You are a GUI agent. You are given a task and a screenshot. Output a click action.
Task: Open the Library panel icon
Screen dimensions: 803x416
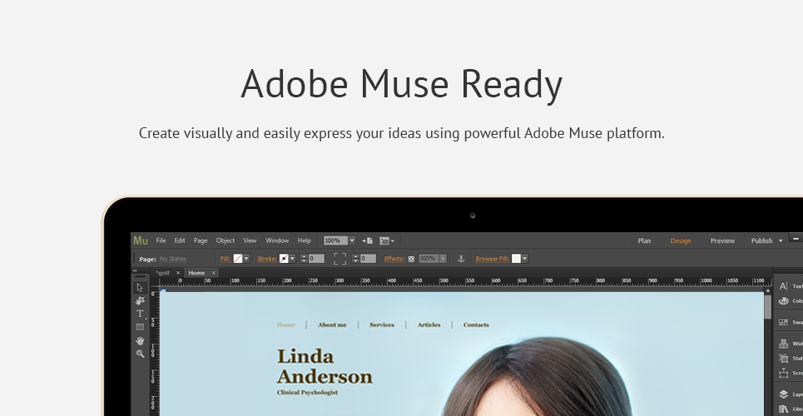[x=784, y=409]
